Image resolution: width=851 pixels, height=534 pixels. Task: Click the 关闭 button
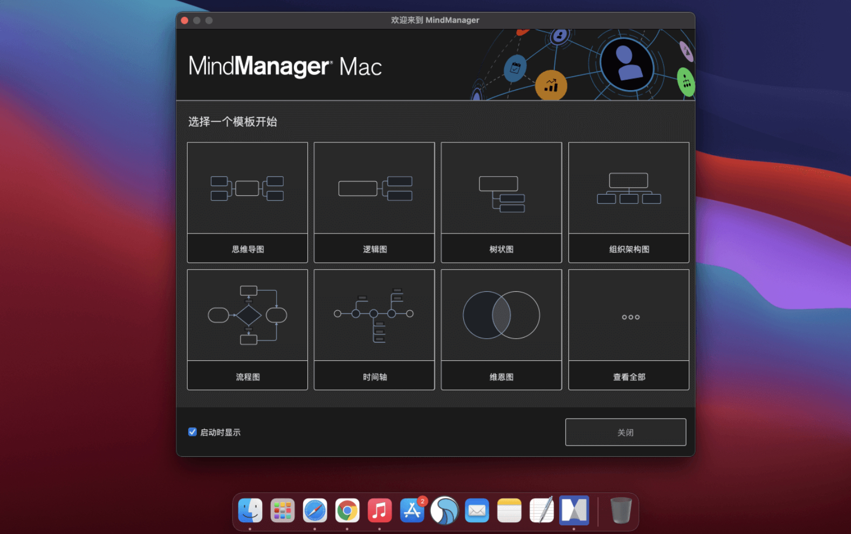626,432
